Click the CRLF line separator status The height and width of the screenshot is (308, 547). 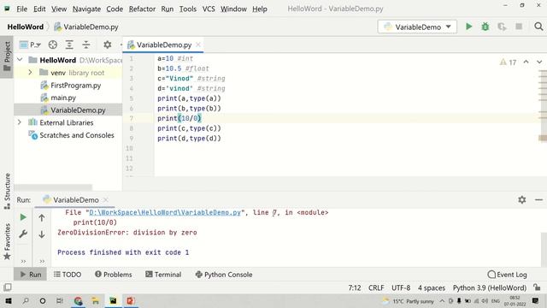point(376,287)
